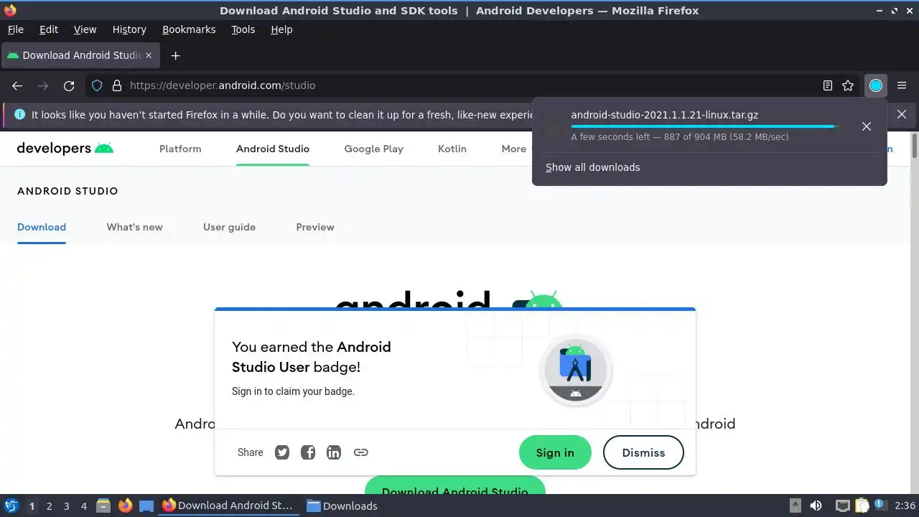
Task: Click Show all downloads
Action: coord(592,167)
